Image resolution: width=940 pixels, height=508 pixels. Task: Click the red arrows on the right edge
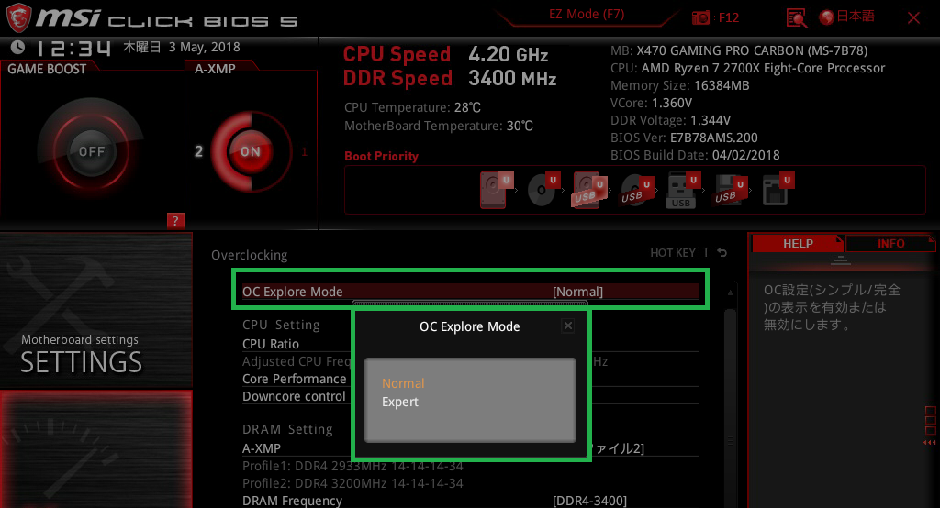pos(929,443)
